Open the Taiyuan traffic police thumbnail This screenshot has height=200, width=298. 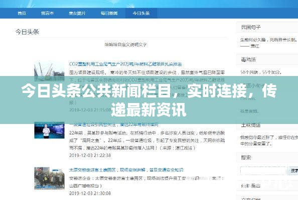click(49, 178)
